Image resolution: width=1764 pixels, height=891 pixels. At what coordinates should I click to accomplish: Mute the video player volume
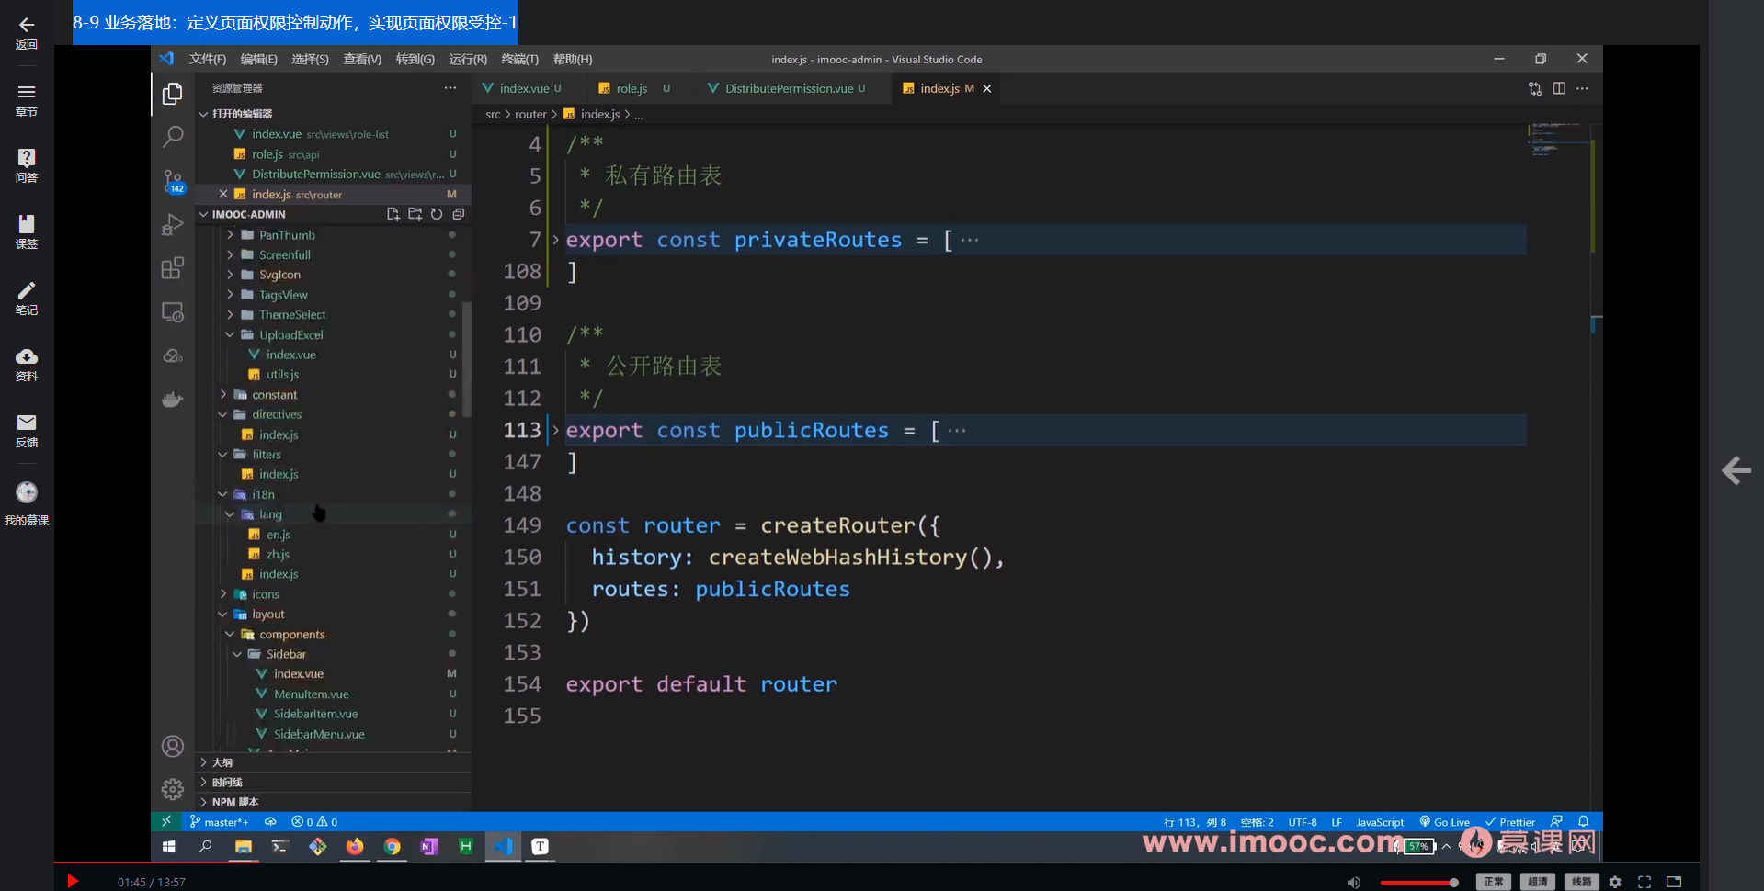coord(1354,883)
